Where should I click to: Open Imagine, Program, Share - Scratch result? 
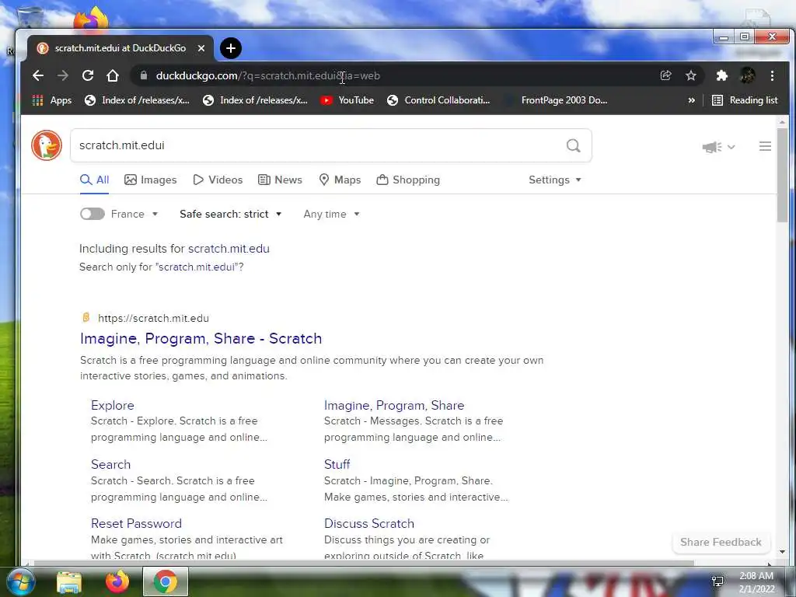point(201,339)
